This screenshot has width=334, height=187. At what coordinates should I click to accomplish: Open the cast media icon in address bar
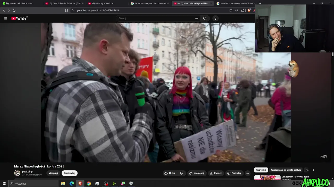point(231,10)
